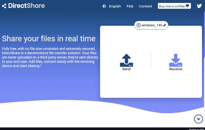The image size is (205, 130).
Task: Click the globe icon beside English
Action: click(x=104, y=6)
